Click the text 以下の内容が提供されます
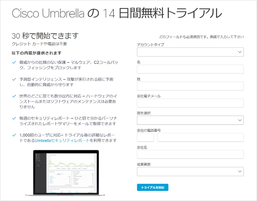The width and height of the screenshot is (257, 201). click(x=36, y=53)
